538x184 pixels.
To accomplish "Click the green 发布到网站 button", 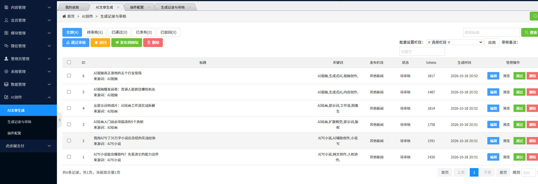I will pyautogui.click(x=127, y=42).
